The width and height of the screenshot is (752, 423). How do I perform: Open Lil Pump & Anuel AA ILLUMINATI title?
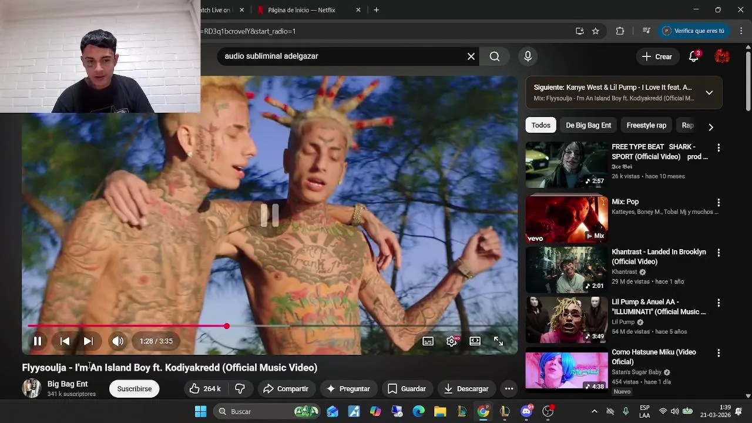pos(659,307)
